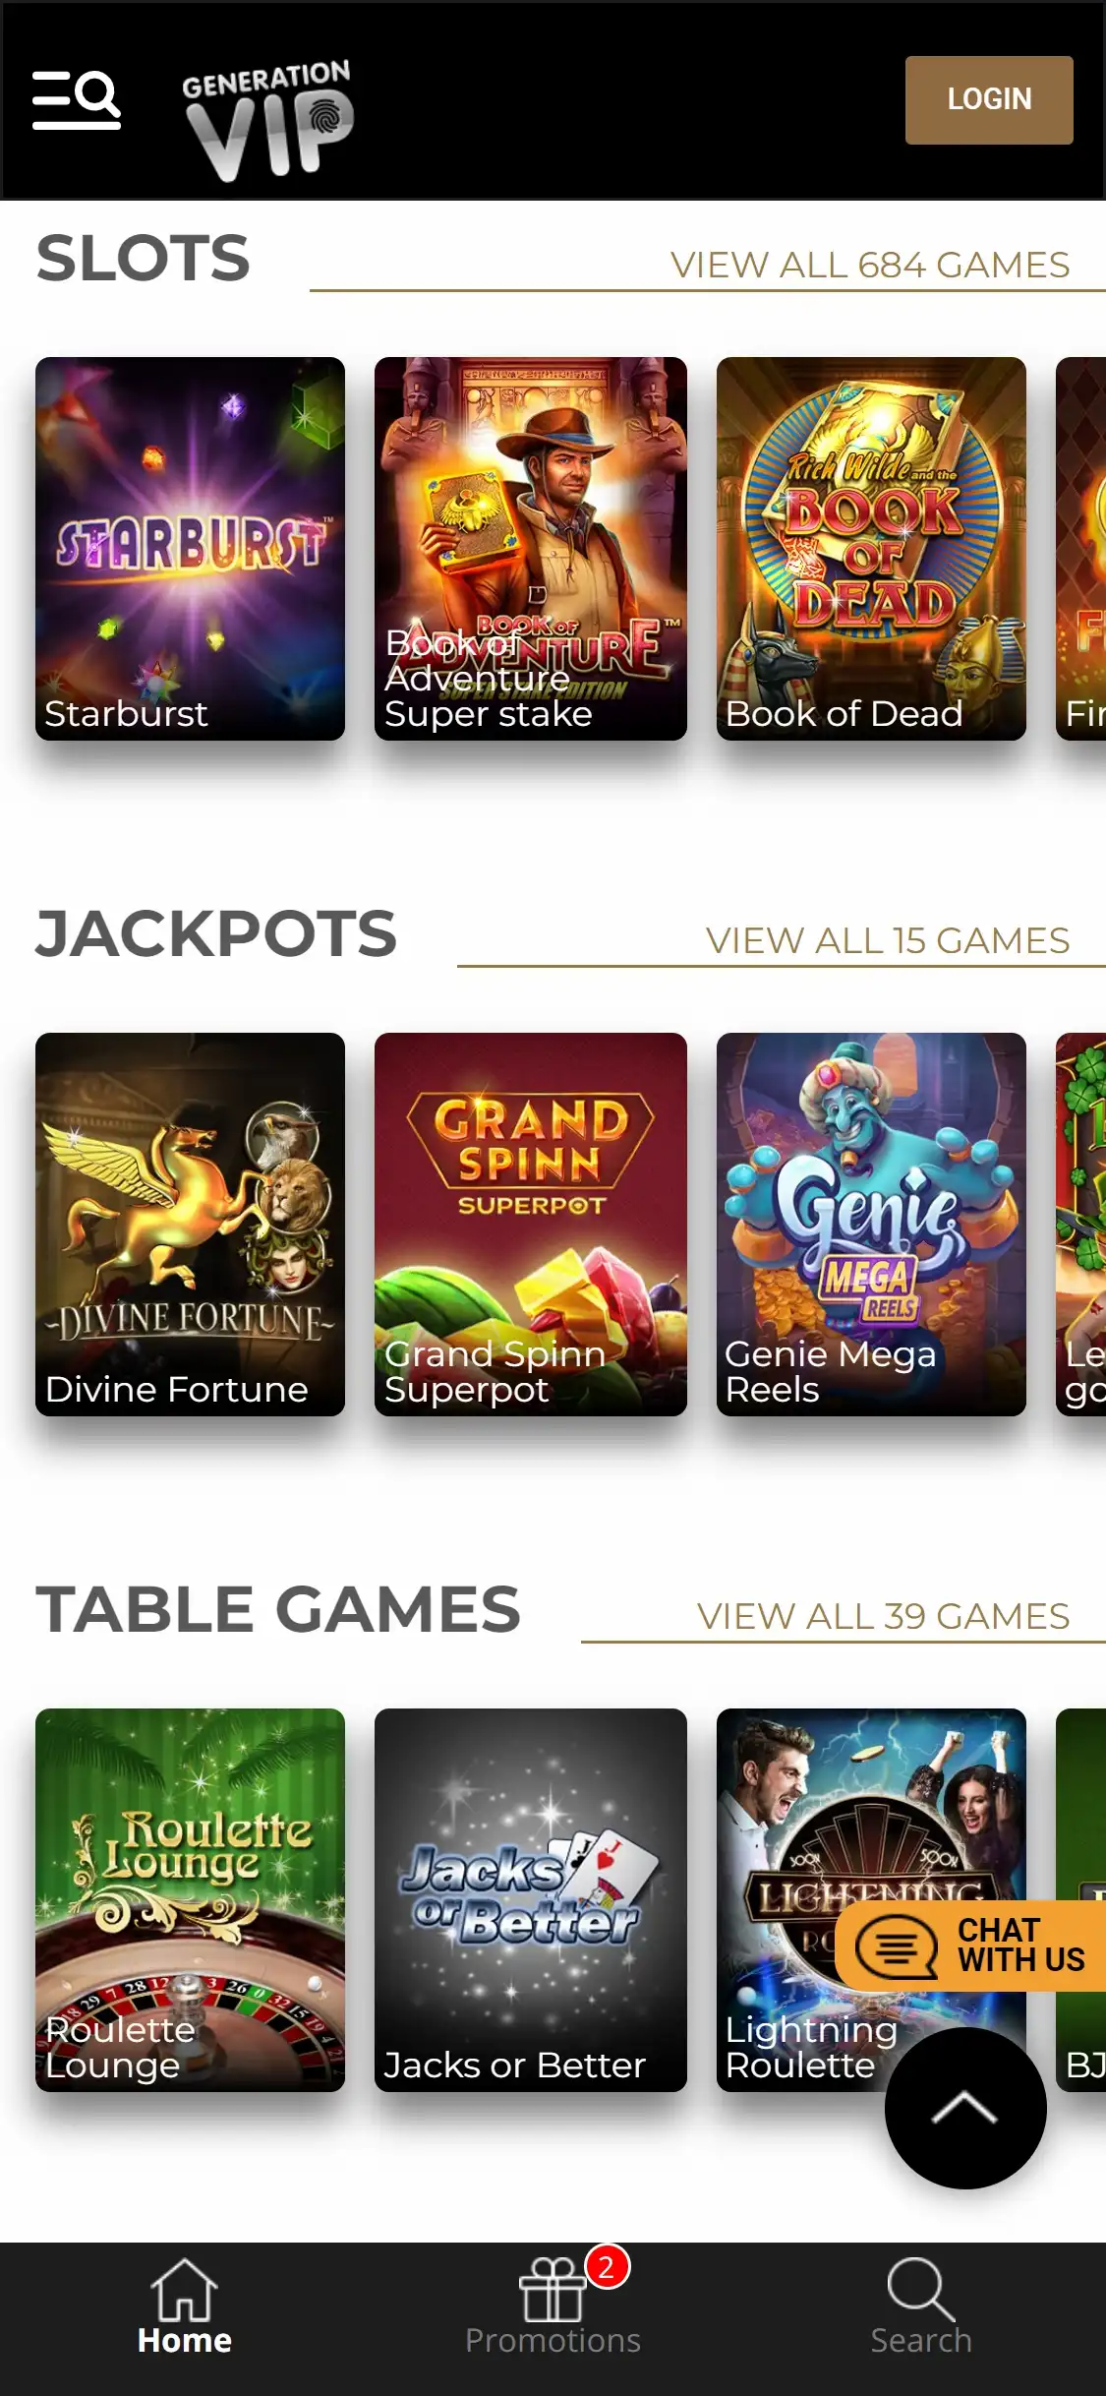1106x2396 pixels.
Task: Play Divine Fortune jackpot
Action: coord(190,1225)
